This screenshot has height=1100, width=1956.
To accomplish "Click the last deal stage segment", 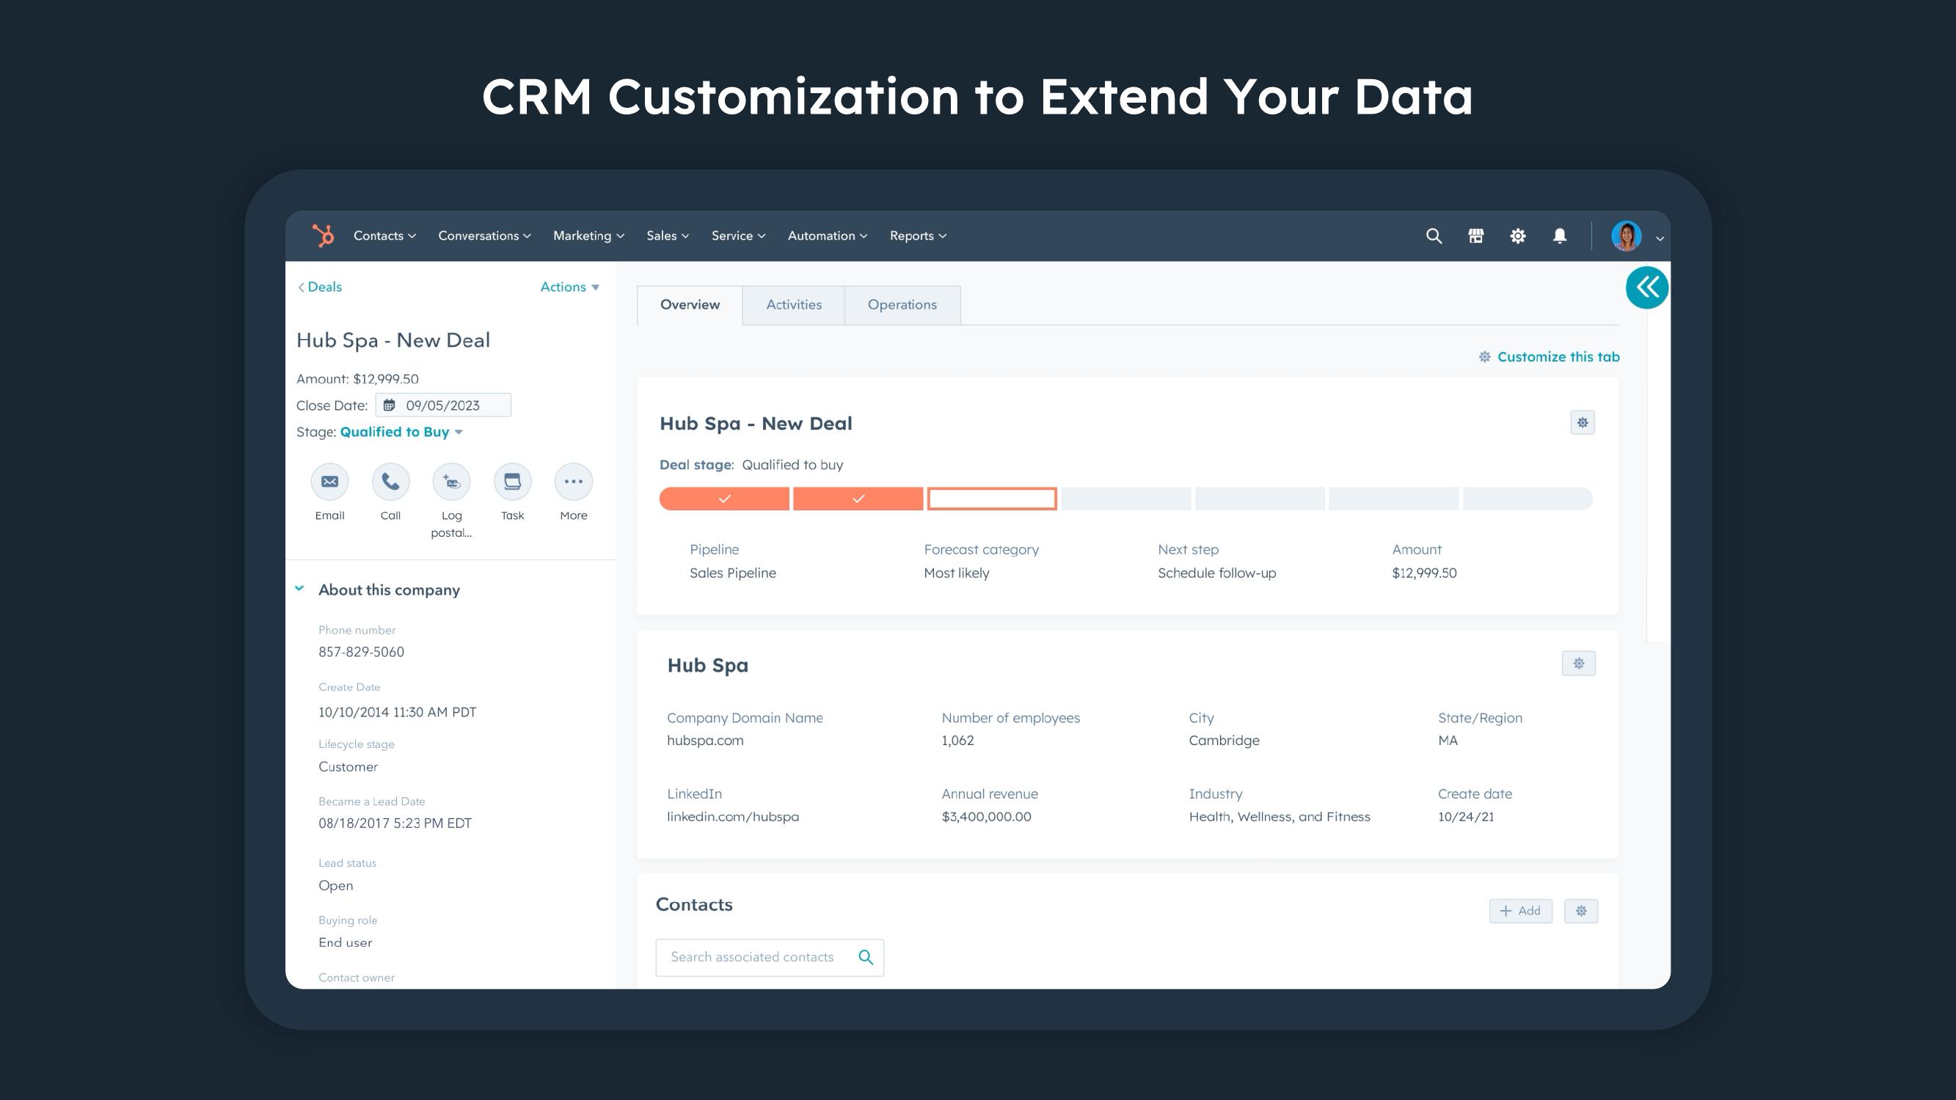I will click(1528, 499).
